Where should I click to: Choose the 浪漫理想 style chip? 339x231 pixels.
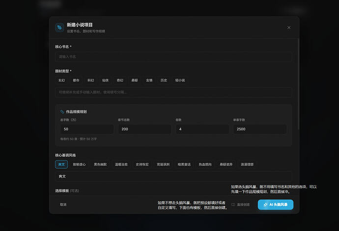[247, 164]
